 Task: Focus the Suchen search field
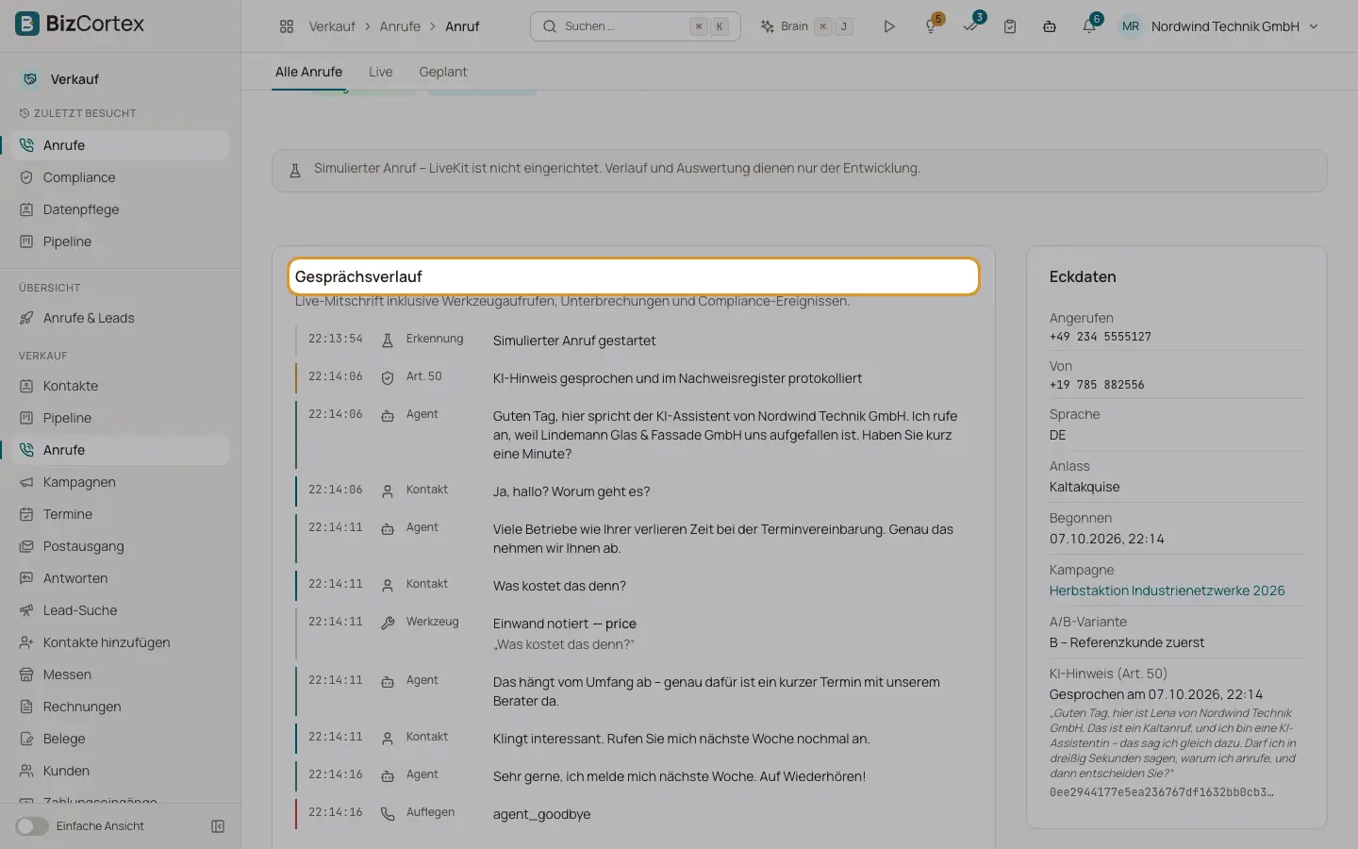[x=636, y=26]
